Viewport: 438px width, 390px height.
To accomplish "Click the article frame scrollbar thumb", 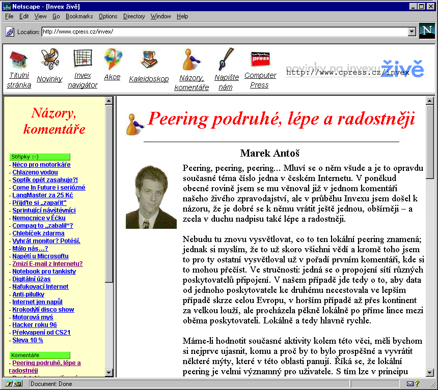I will [x=430, y=142].
